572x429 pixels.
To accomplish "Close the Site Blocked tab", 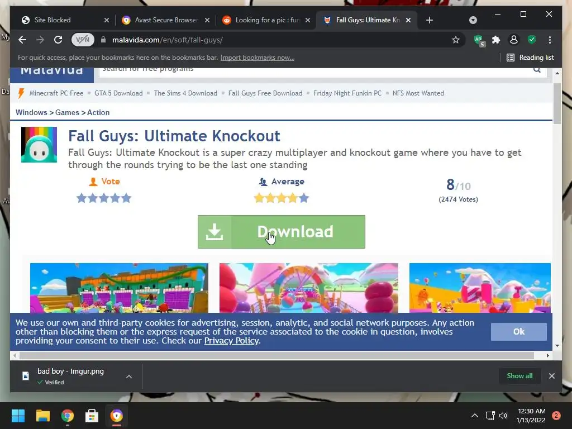I will 107,20.
